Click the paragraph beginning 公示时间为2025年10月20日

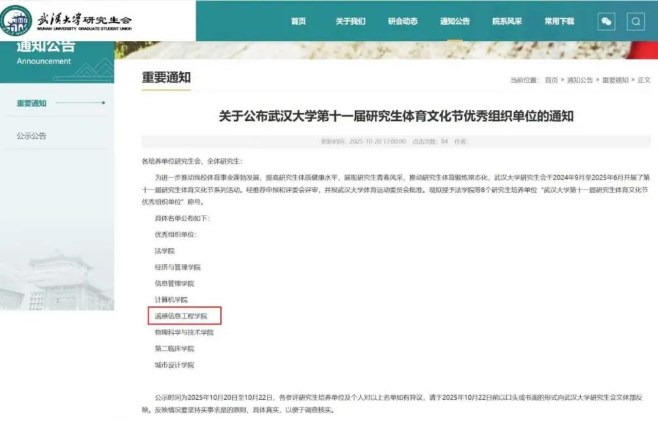click(x=393, y=404)
